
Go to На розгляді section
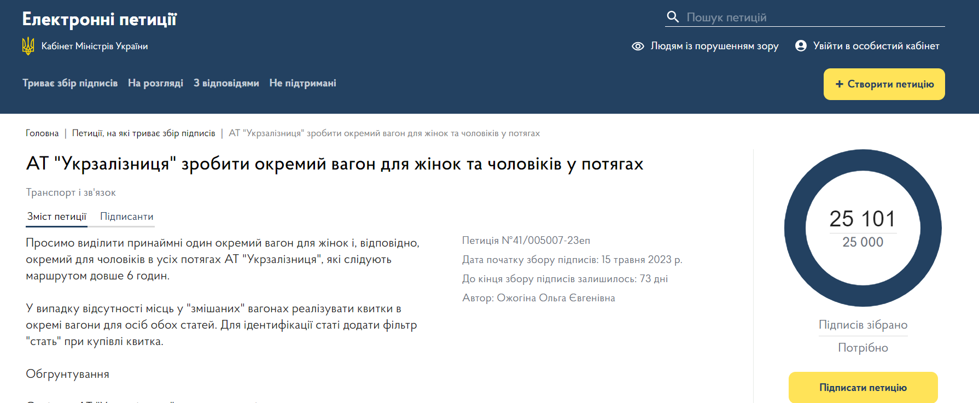click(155, 83)
